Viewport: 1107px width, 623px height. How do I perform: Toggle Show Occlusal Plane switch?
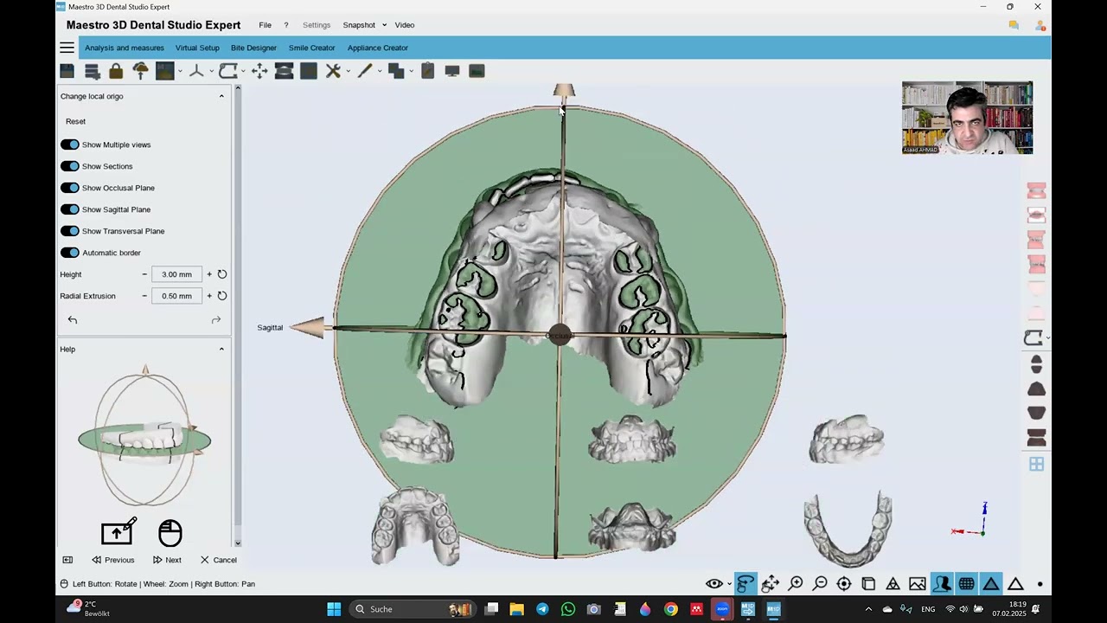[x=70, y=188]
